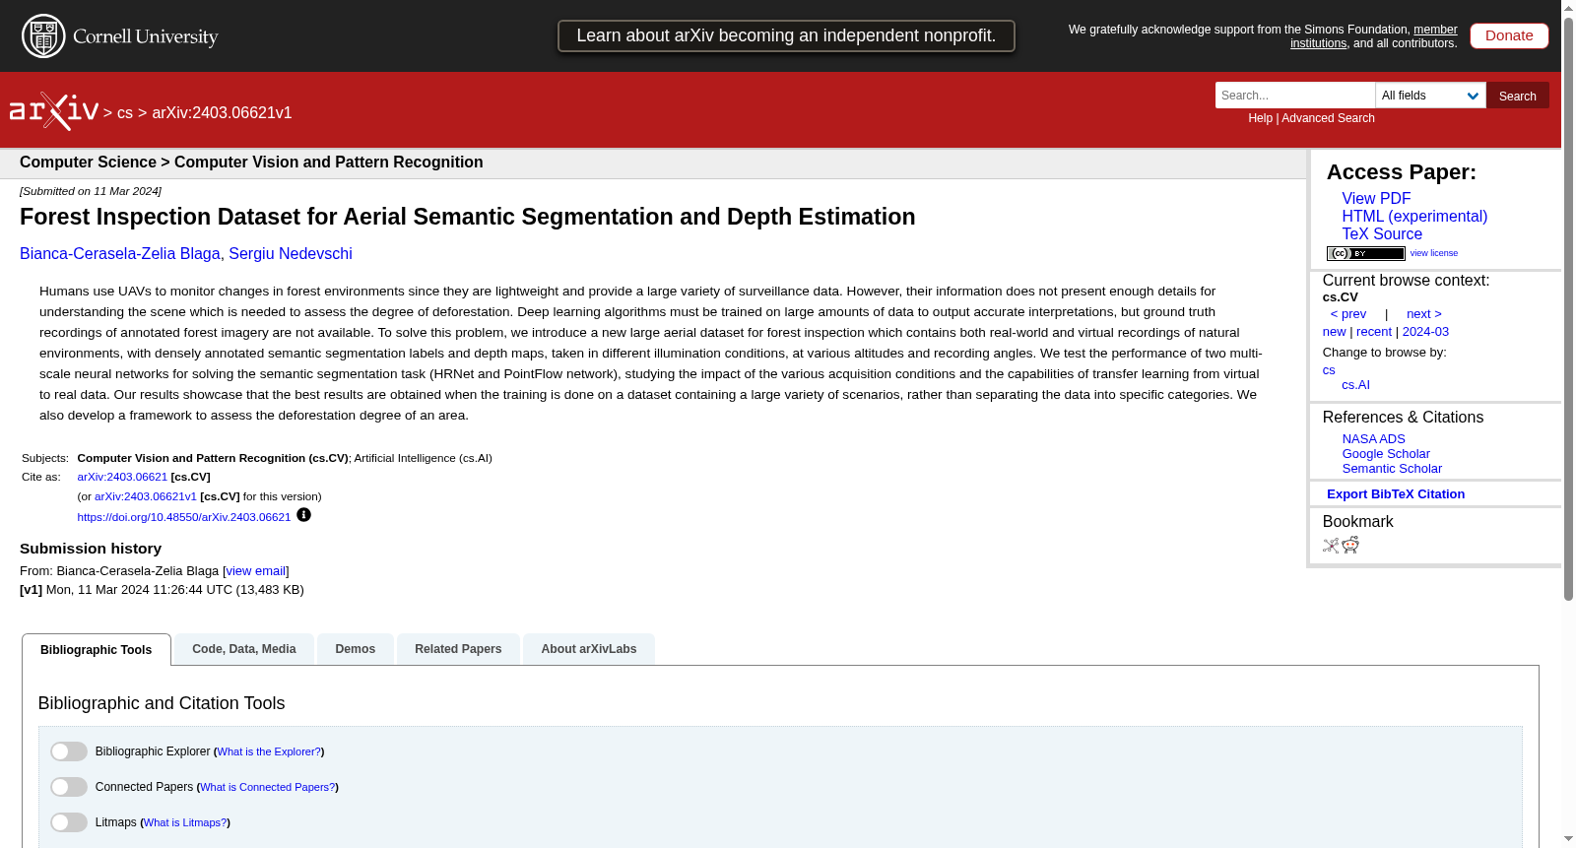Select the Bibliographic Tools tab
1576x848 pixels.
[x=97, y=650]
